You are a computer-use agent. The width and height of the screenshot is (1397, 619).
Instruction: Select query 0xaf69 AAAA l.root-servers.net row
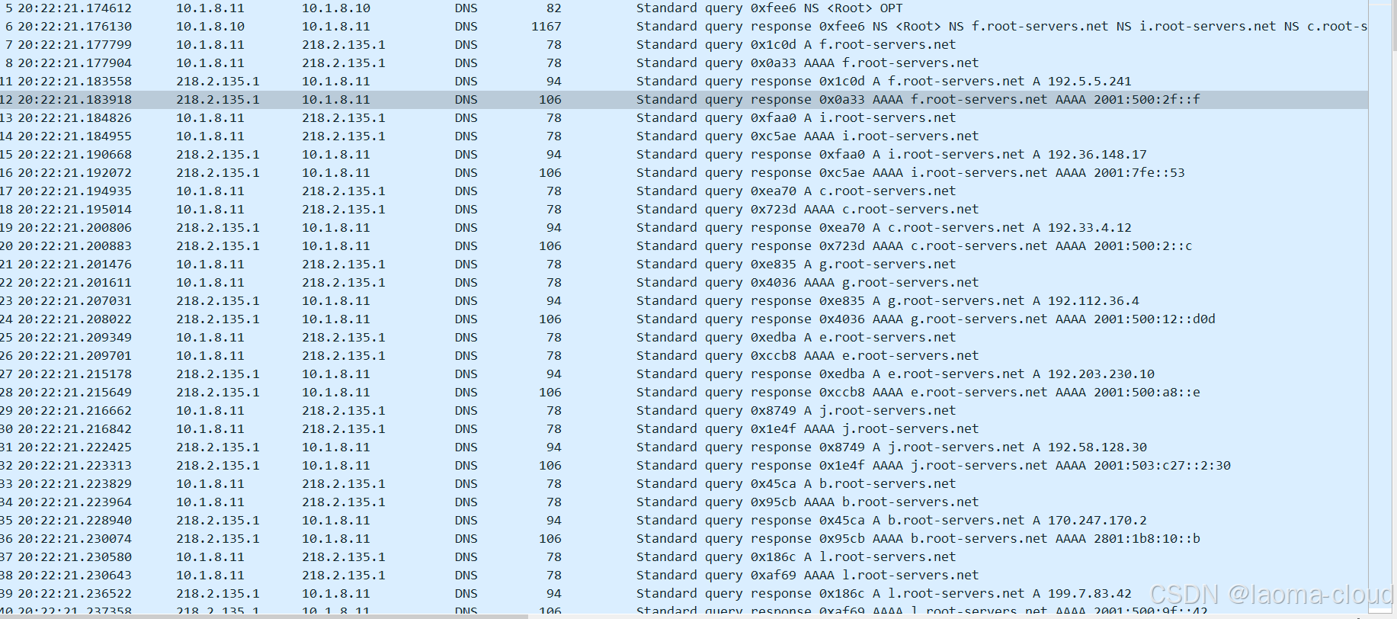tap(684, 575)
